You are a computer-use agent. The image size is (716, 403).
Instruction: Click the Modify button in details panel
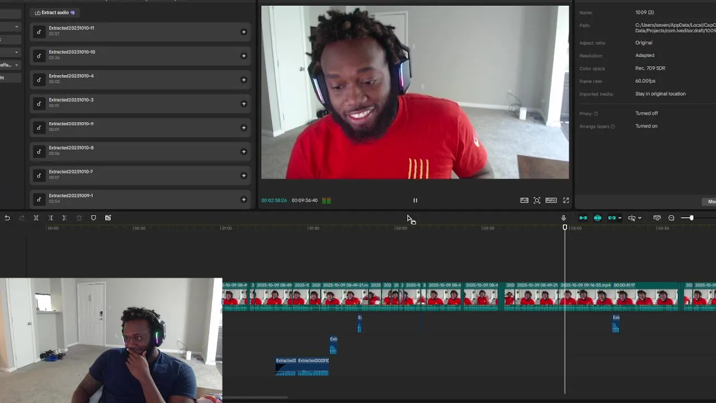pyautogui.click(x=709, y=201)
